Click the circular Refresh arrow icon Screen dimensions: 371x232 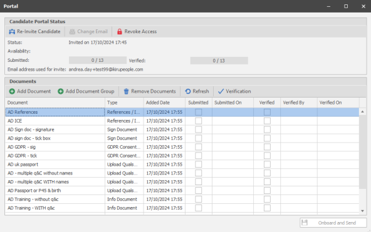tap(188, 91)
